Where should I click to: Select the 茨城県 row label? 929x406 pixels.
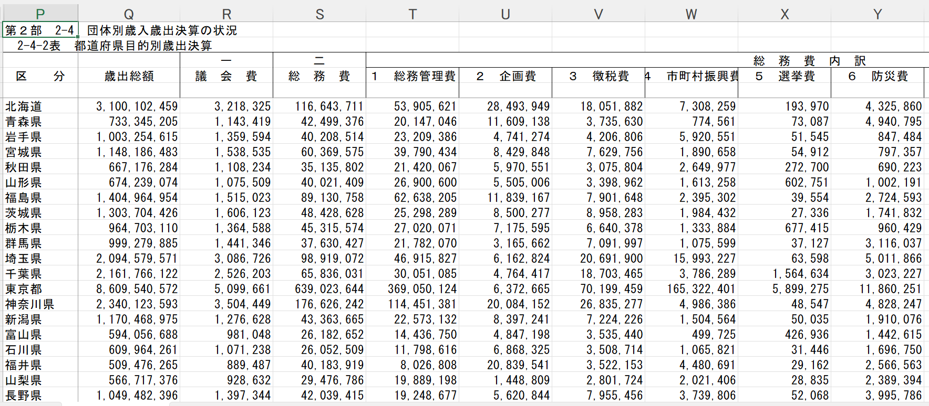pyautogui.click(x=40, y=213)
